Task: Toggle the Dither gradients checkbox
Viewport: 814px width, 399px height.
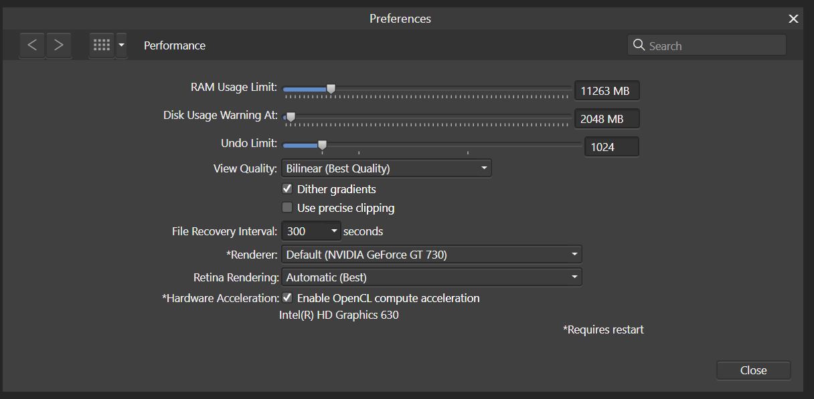Action: (x=287, y=188)
